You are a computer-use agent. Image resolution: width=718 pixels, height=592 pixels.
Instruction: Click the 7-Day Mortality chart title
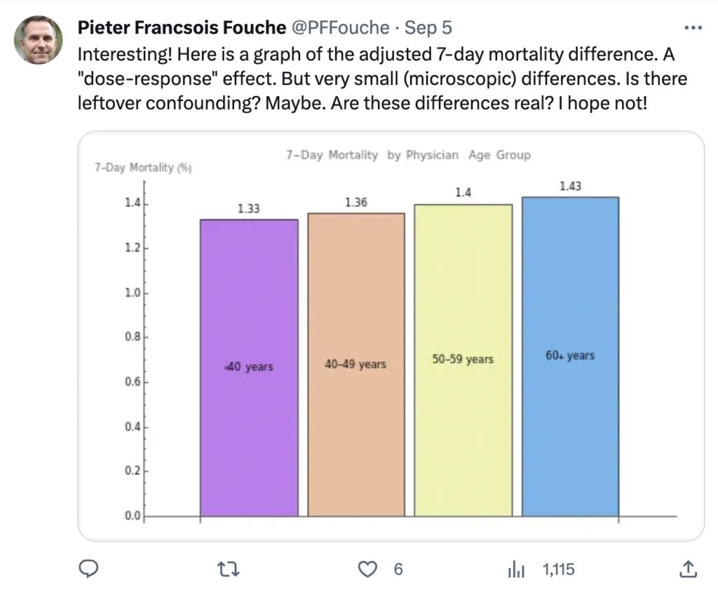tap(409, 155)
